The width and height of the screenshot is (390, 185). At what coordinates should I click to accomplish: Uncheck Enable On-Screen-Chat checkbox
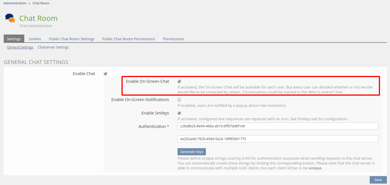click(x=179, y=81)
